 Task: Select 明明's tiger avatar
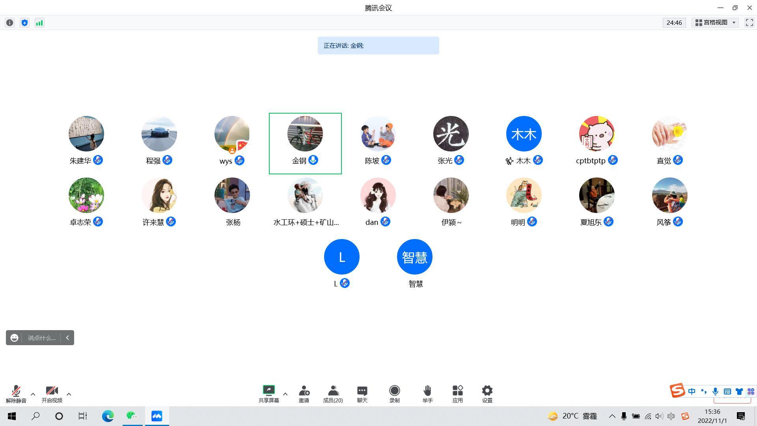(x=524, y=195)
